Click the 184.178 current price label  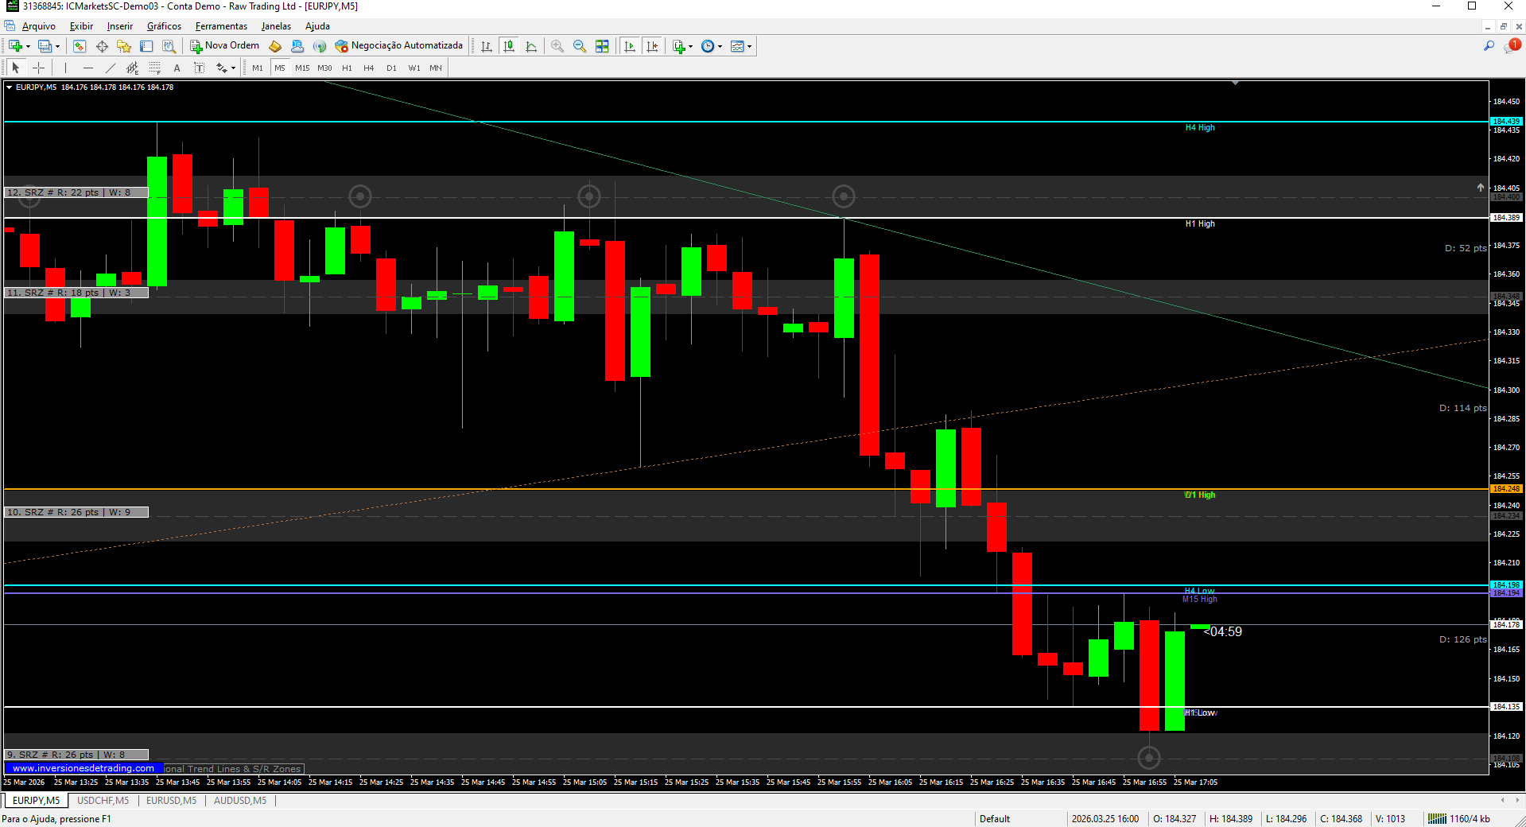(x=1506, y=625)
